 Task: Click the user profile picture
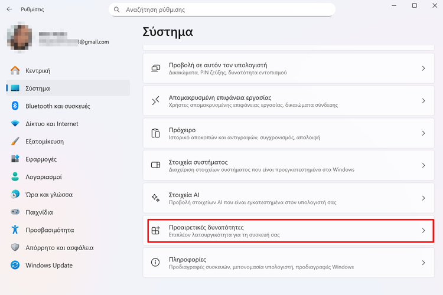(x=21, y=37)
